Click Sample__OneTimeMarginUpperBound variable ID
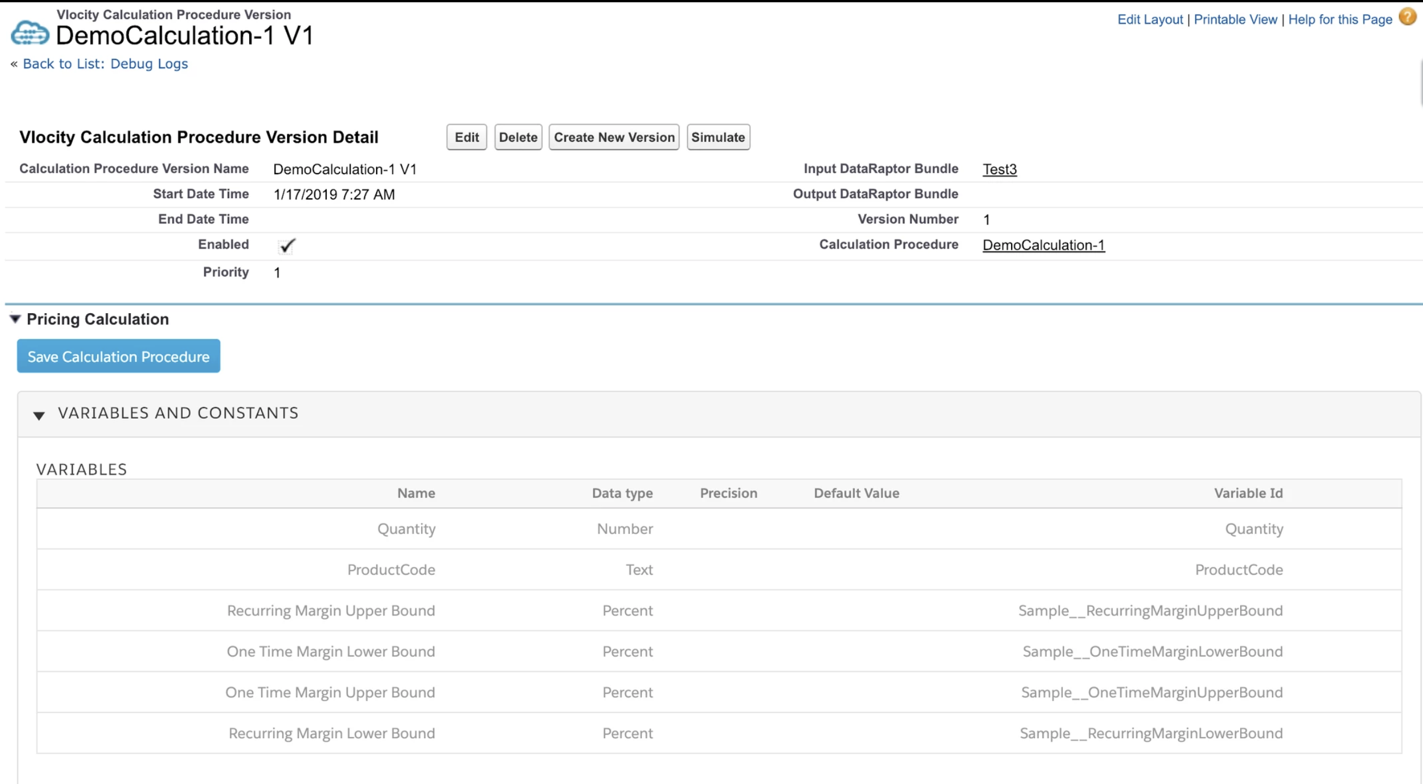 coord(1152,693)
